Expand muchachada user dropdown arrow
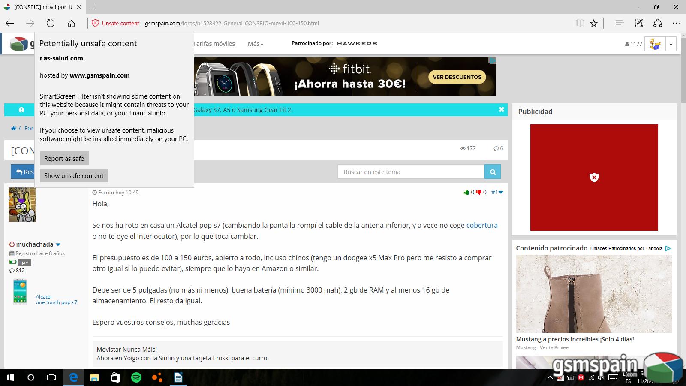 tap(58, 244)
